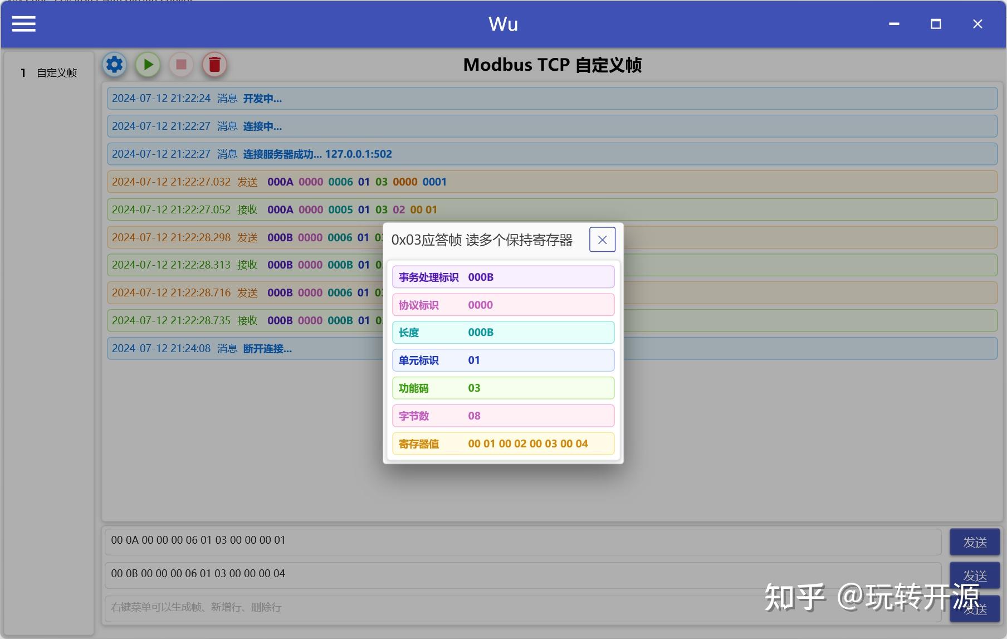Screen dimensions: 1007x639
Task: Open the connection settings gear
Action: (x=114, y=64)
